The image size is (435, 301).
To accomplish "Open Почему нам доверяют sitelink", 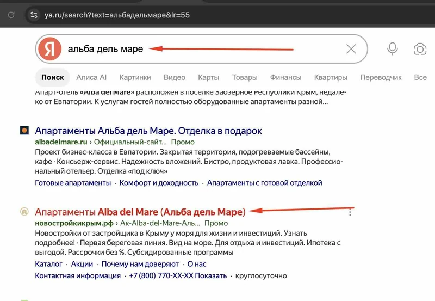I will tap(140, 264).
